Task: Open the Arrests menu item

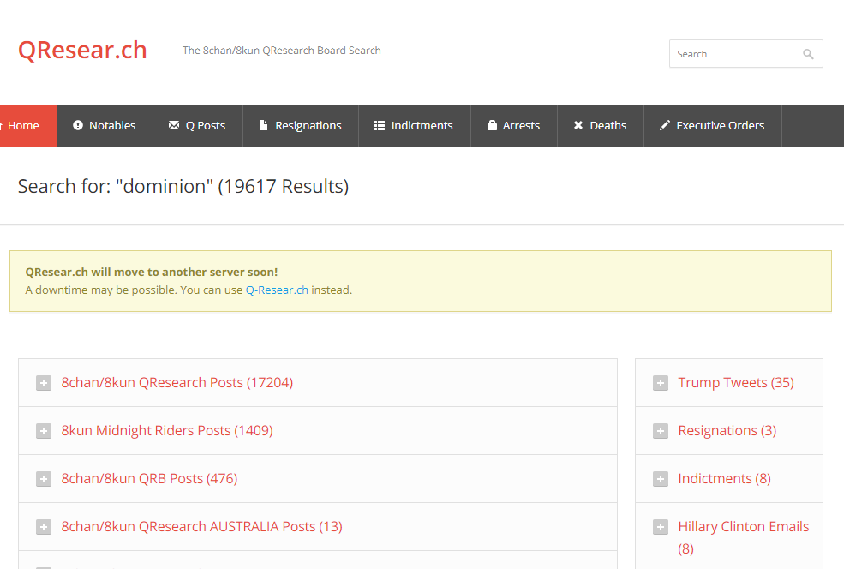Action: click(x=514, y=125)
